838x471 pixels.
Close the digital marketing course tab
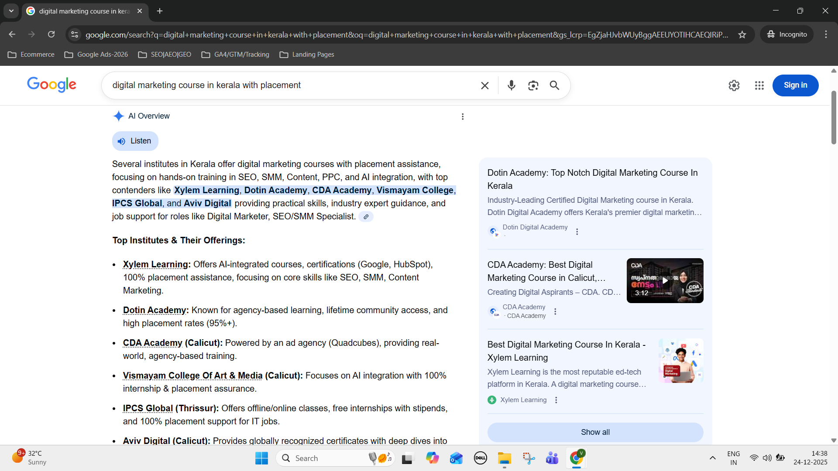point(140,11)
